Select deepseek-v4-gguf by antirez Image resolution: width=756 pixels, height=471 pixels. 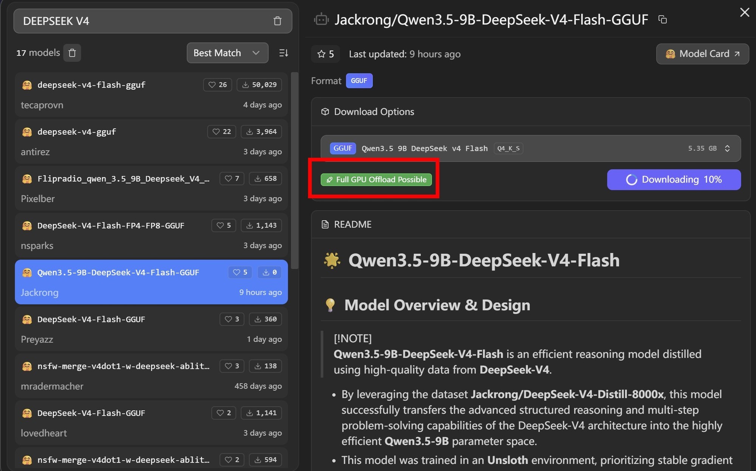(x=151, y=141)
